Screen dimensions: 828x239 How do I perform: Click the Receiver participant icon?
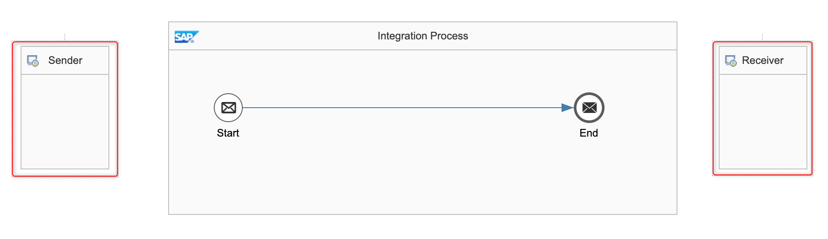tap(731, 61)
